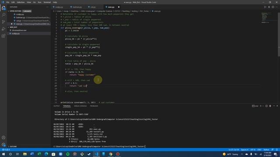Open the Terminal menu

(x=47, y=2)
